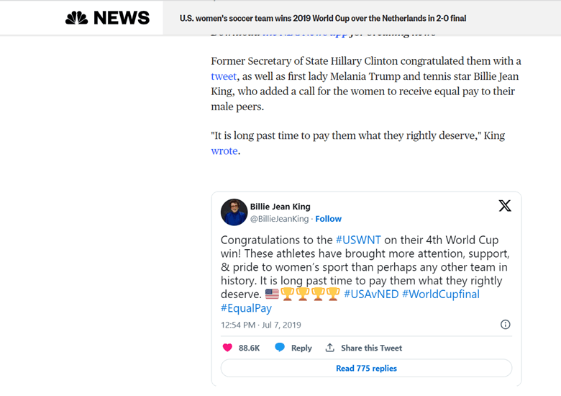Open the #USAvNED hashtag
The image size is (561, 396).
(x=371, y=294)
